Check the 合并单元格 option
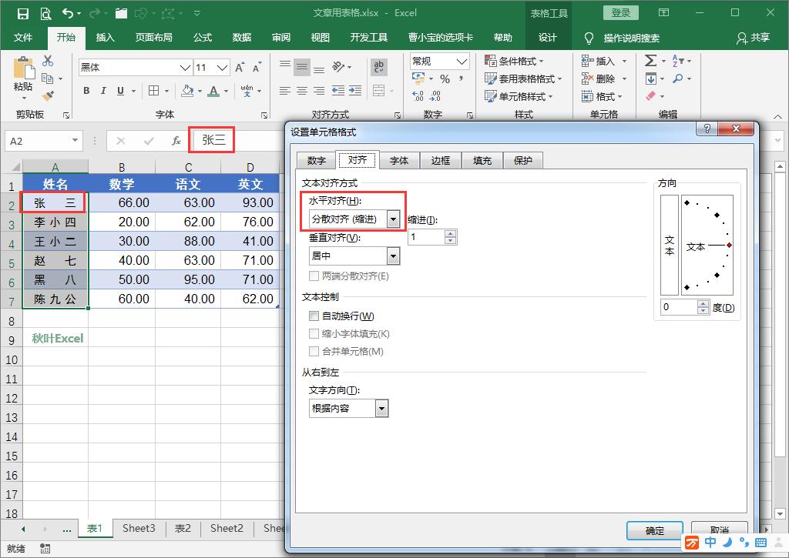The image size is (789, 558). click(x=314, y=352)
